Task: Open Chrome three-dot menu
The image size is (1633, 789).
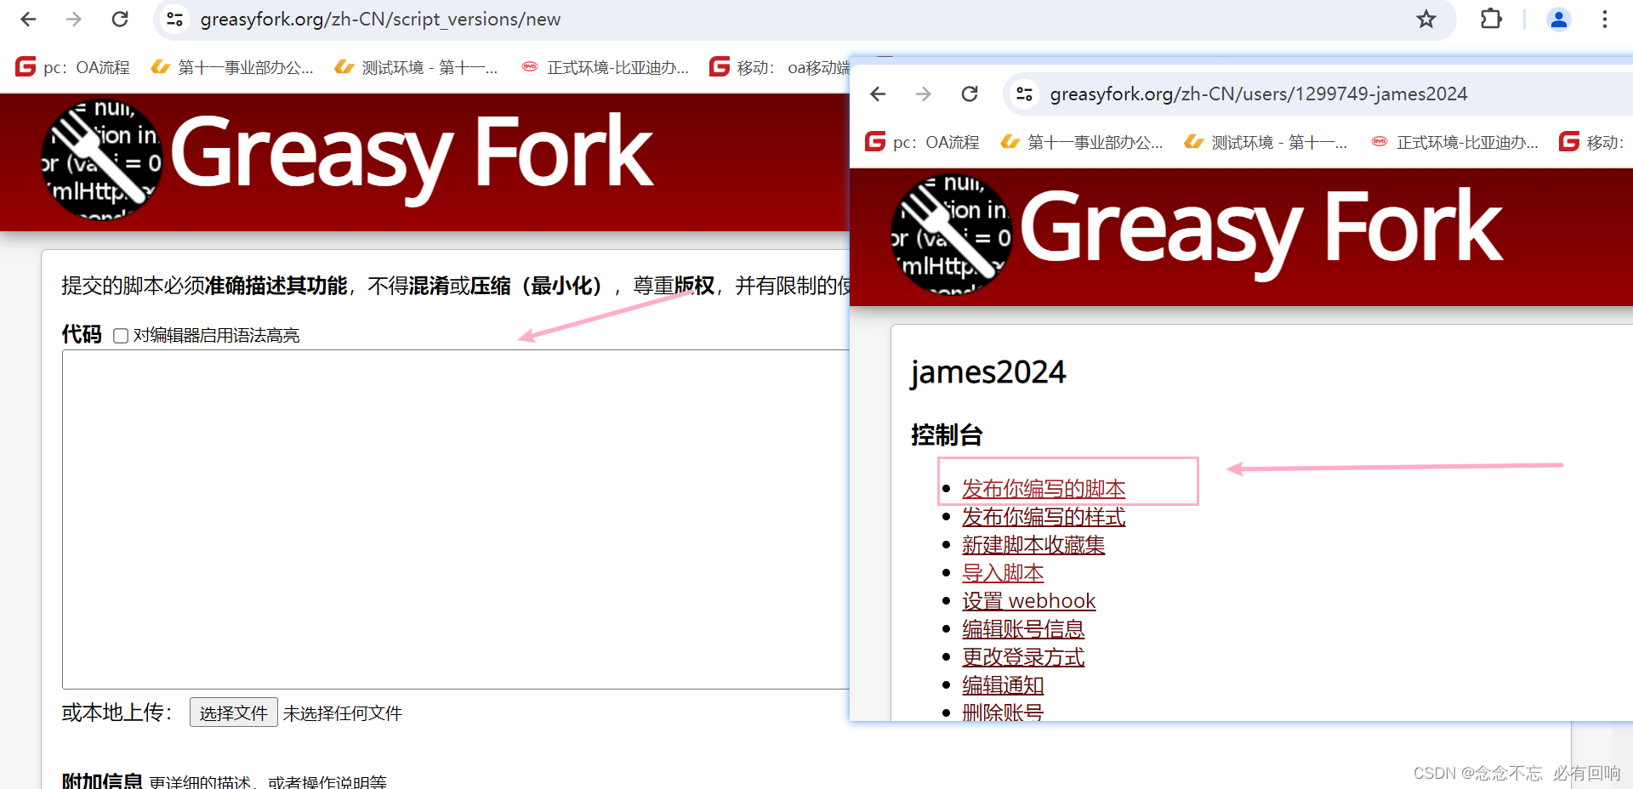Action: tap(1605, 19)
